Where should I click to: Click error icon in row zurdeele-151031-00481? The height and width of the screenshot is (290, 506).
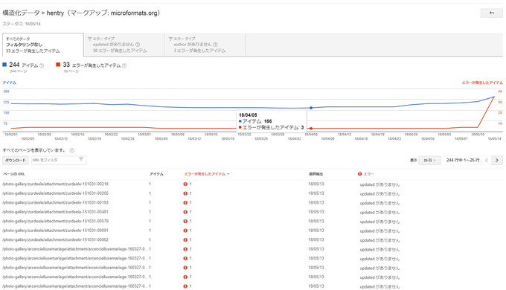click(185, 212)
